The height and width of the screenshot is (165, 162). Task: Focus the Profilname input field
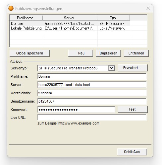(x=92, y=76)
